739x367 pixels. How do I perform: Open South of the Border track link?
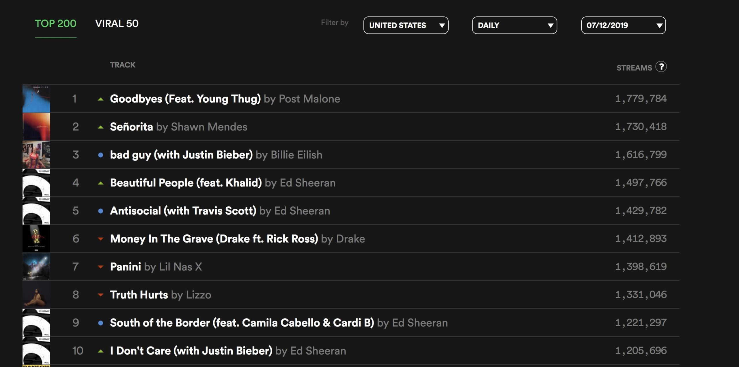click(x=242, y=323)
